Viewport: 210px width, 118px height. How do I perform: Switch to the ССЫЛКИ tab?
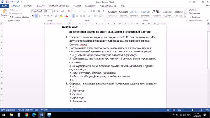click(x=77, y=6)
